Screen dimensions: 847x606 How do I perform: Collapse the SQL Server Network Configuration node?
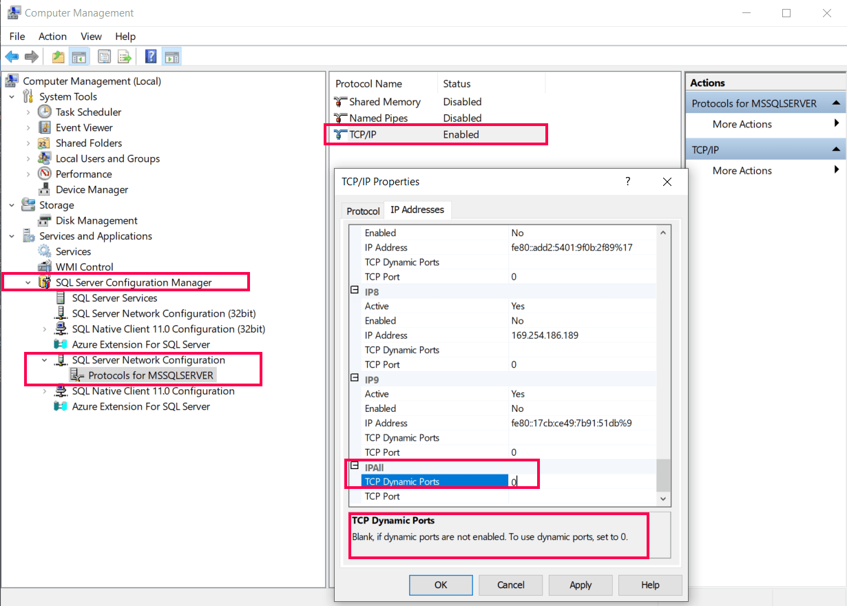(x=45, y=360)
